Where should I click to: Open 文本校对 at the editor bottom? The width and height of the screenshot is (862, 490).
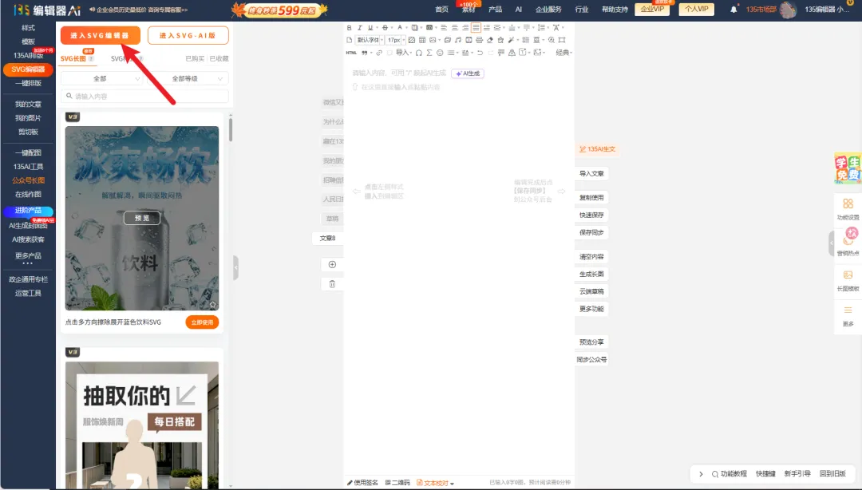tap(436, 483)
